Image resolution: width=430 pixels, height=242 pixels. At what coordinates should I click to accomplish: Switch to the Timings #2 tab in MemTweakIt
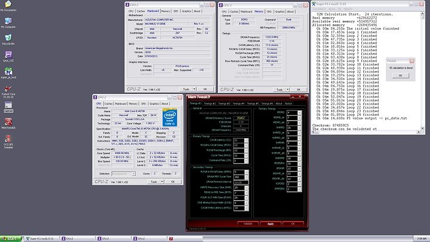(x=210, y=103)
